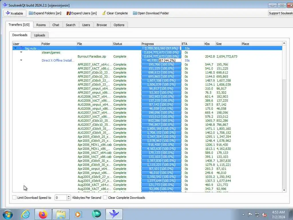Click the big nuts 97.9% progress bar
This screenshot has width=293, height=220.
click(161, 48)
